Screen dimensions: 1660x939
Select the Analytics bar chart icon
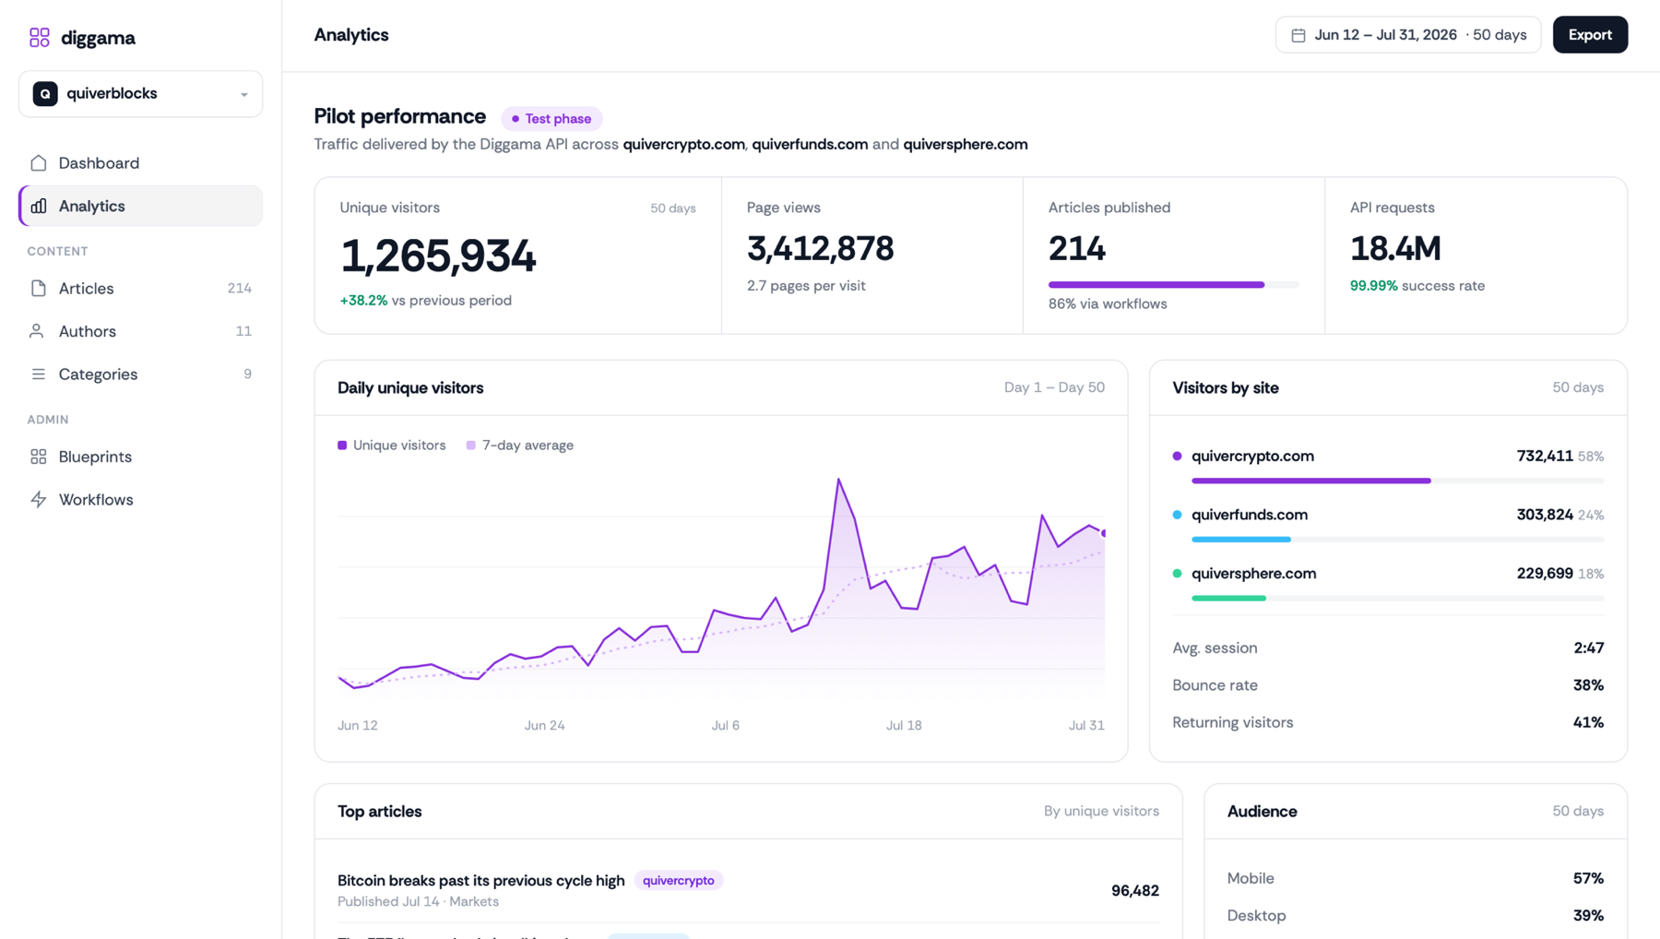click(x=39, y=206)
